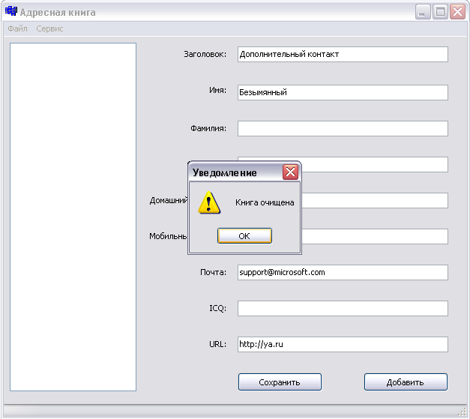Open the Файл menu
470x419 pixels.
(x=17, y=28)
